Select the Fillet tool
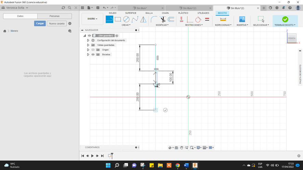303x170 pixels. [154, 19]
